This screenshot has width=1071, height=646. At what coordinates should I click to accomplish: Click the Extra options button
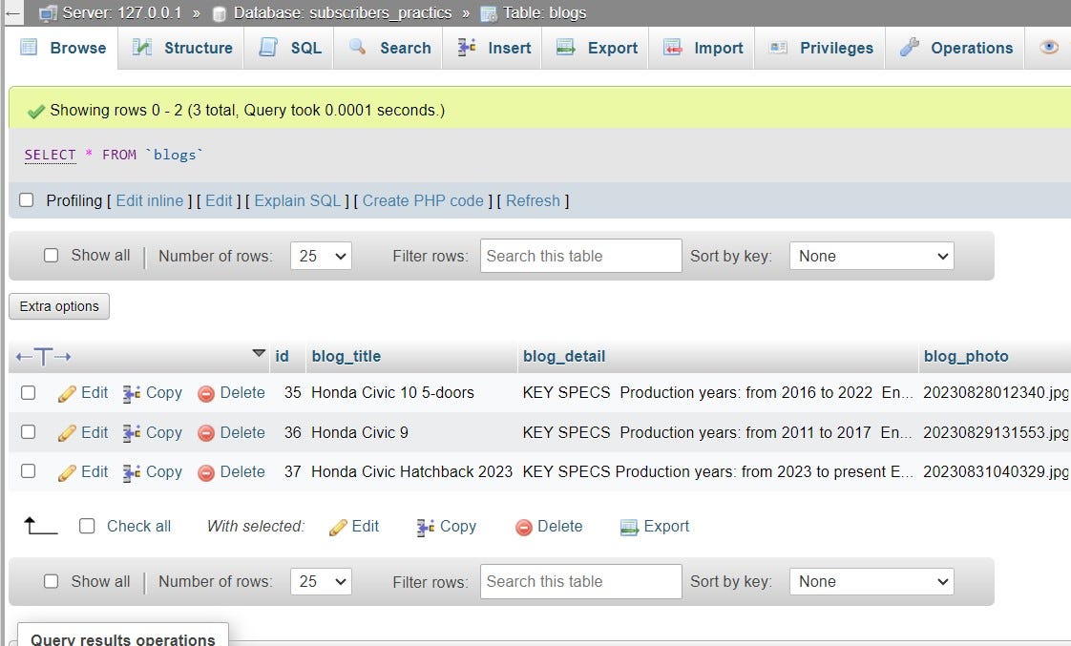click(x=59, y=306)
